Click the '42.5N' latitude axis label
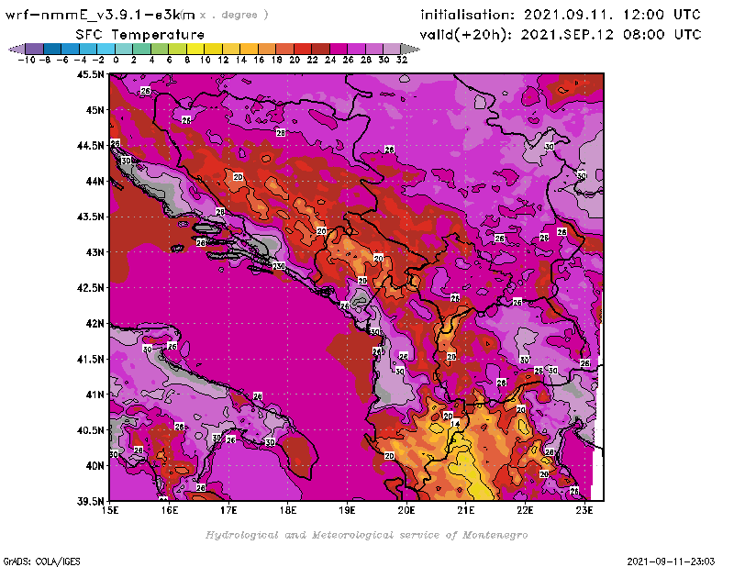The width and height of the screenshot is (734, 567). [x=90, y=287]
